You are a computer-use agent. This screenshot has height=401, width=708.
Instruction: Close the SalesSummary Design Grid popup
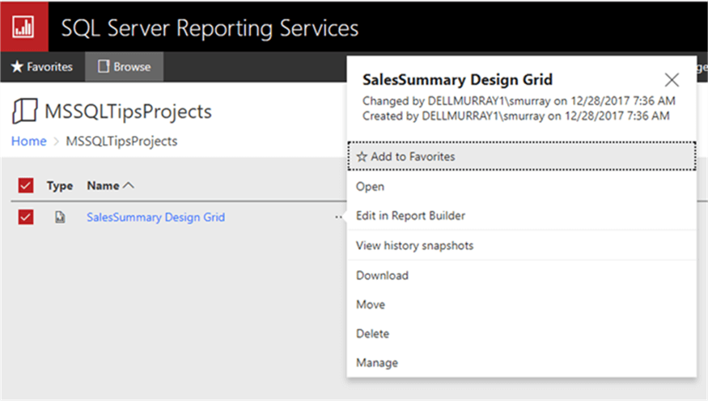[x=672, y=80]
